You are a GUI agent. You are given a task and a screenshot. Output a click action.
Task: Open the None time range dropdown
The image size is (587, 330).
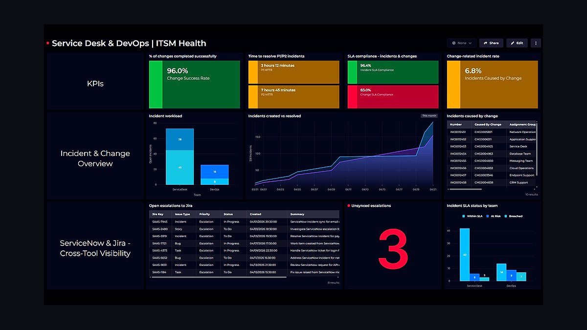(462, 43)
